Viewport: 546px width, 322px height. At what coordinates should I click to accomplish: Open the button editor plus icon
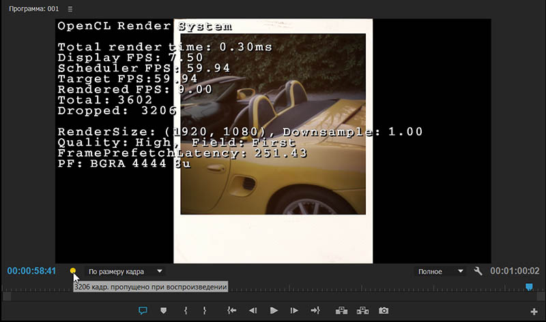point(534,312)
